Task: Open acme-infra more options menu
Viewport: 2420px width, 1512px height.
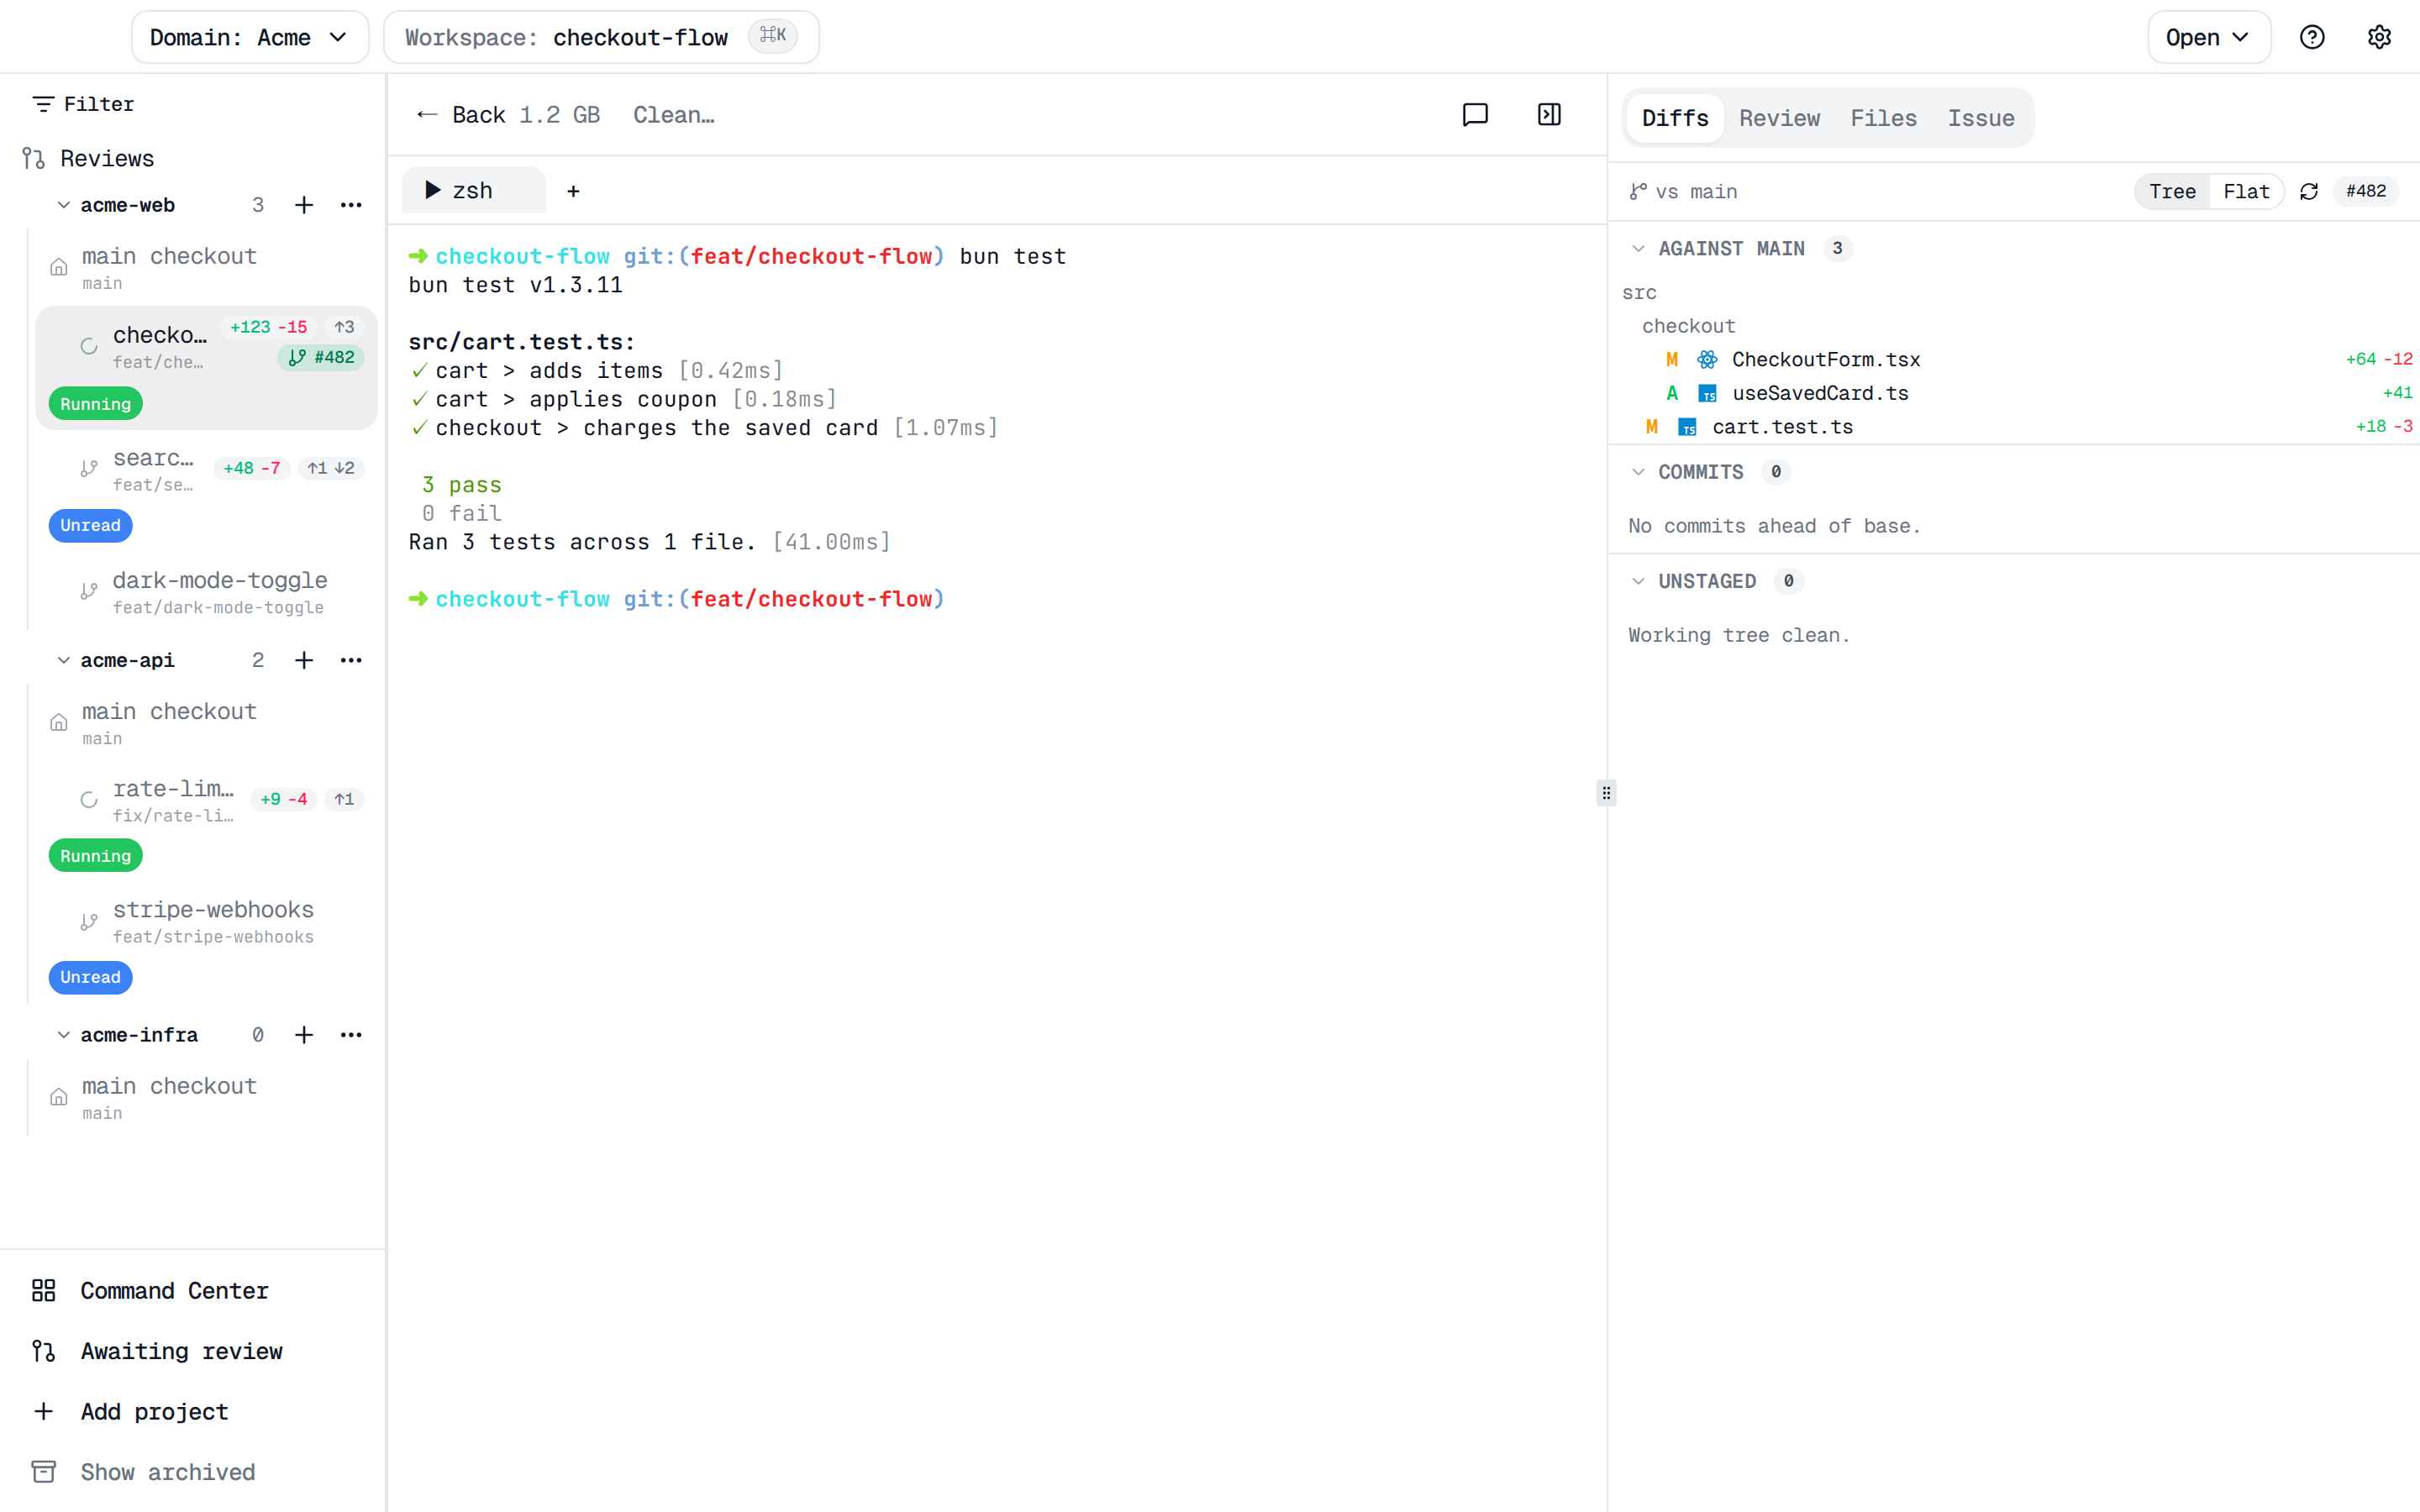Action: point(351,1035)
